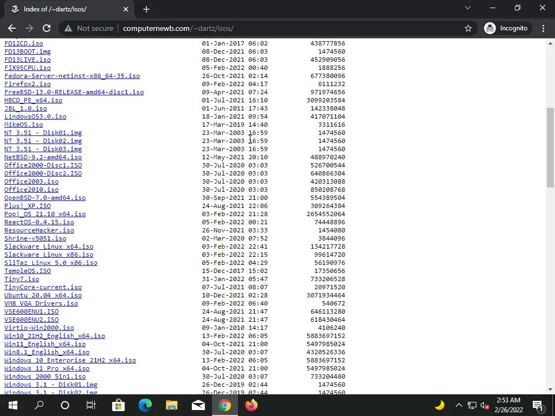Click NT 3.51 - Disk02.img link
The height and width of the screenshot is (416, 555).
(43, 141)
